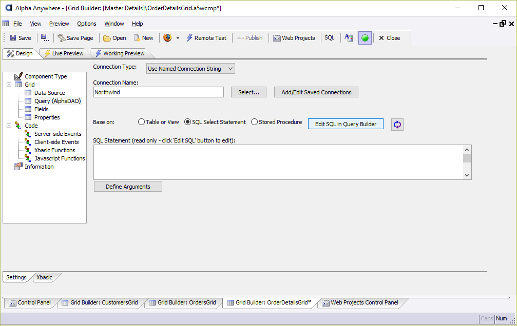Viewport: 517px width, 326px height.
Task: Open the Options menu
Action: [x=87, y=24]
